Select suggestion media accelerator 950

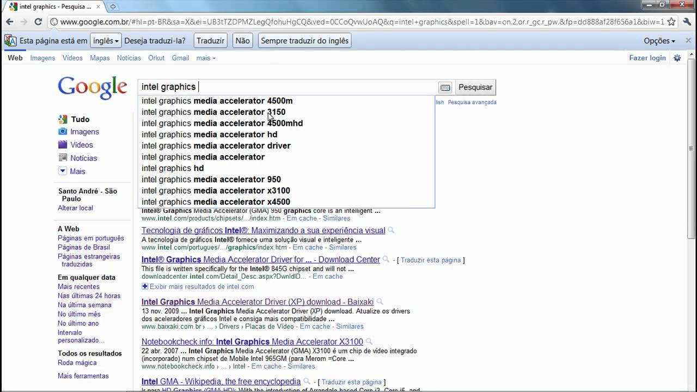tap(286, 179)
